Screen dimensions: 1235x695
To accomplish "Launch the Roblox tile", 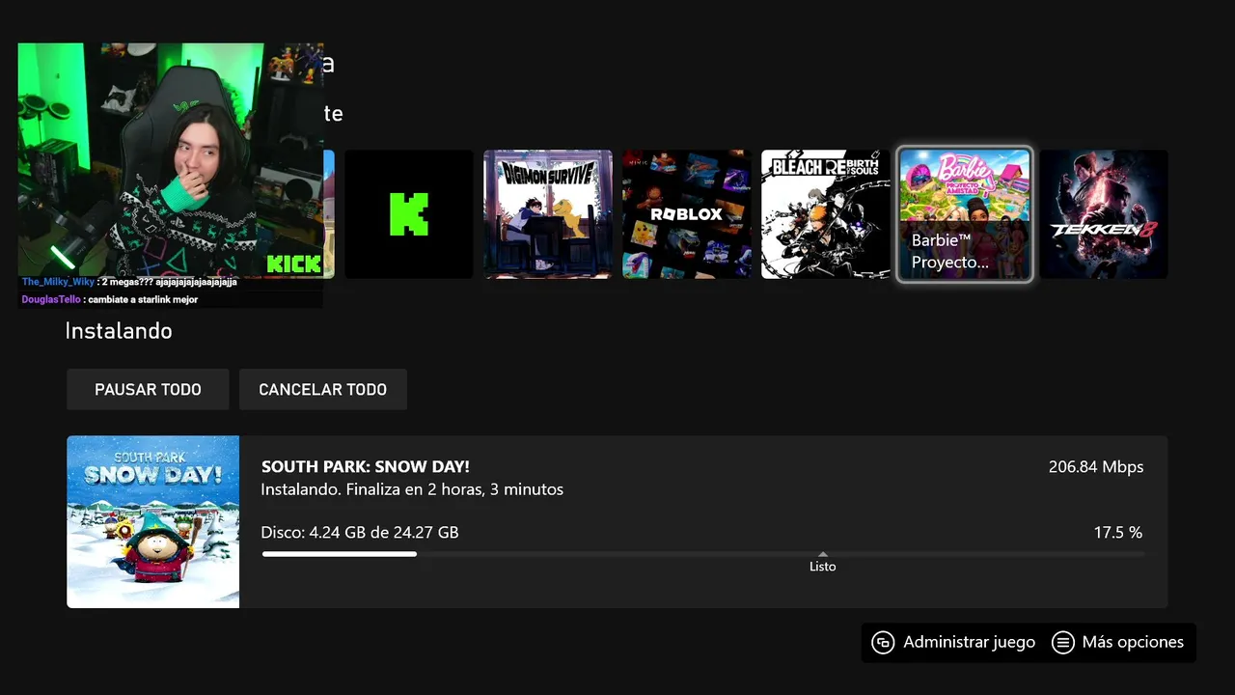I will click(687, 214).
